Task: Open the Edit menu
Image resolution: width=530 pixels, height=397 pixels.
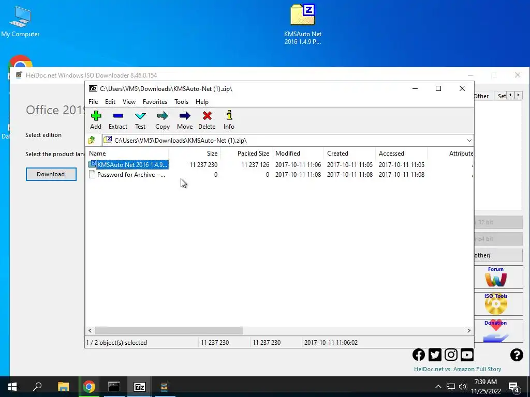Action: 110,102
